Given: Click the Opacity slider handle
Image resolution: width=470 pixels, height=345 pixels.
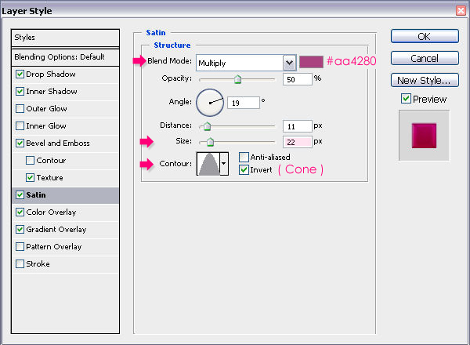Looking at the screenshot, I should click(237, 79).
